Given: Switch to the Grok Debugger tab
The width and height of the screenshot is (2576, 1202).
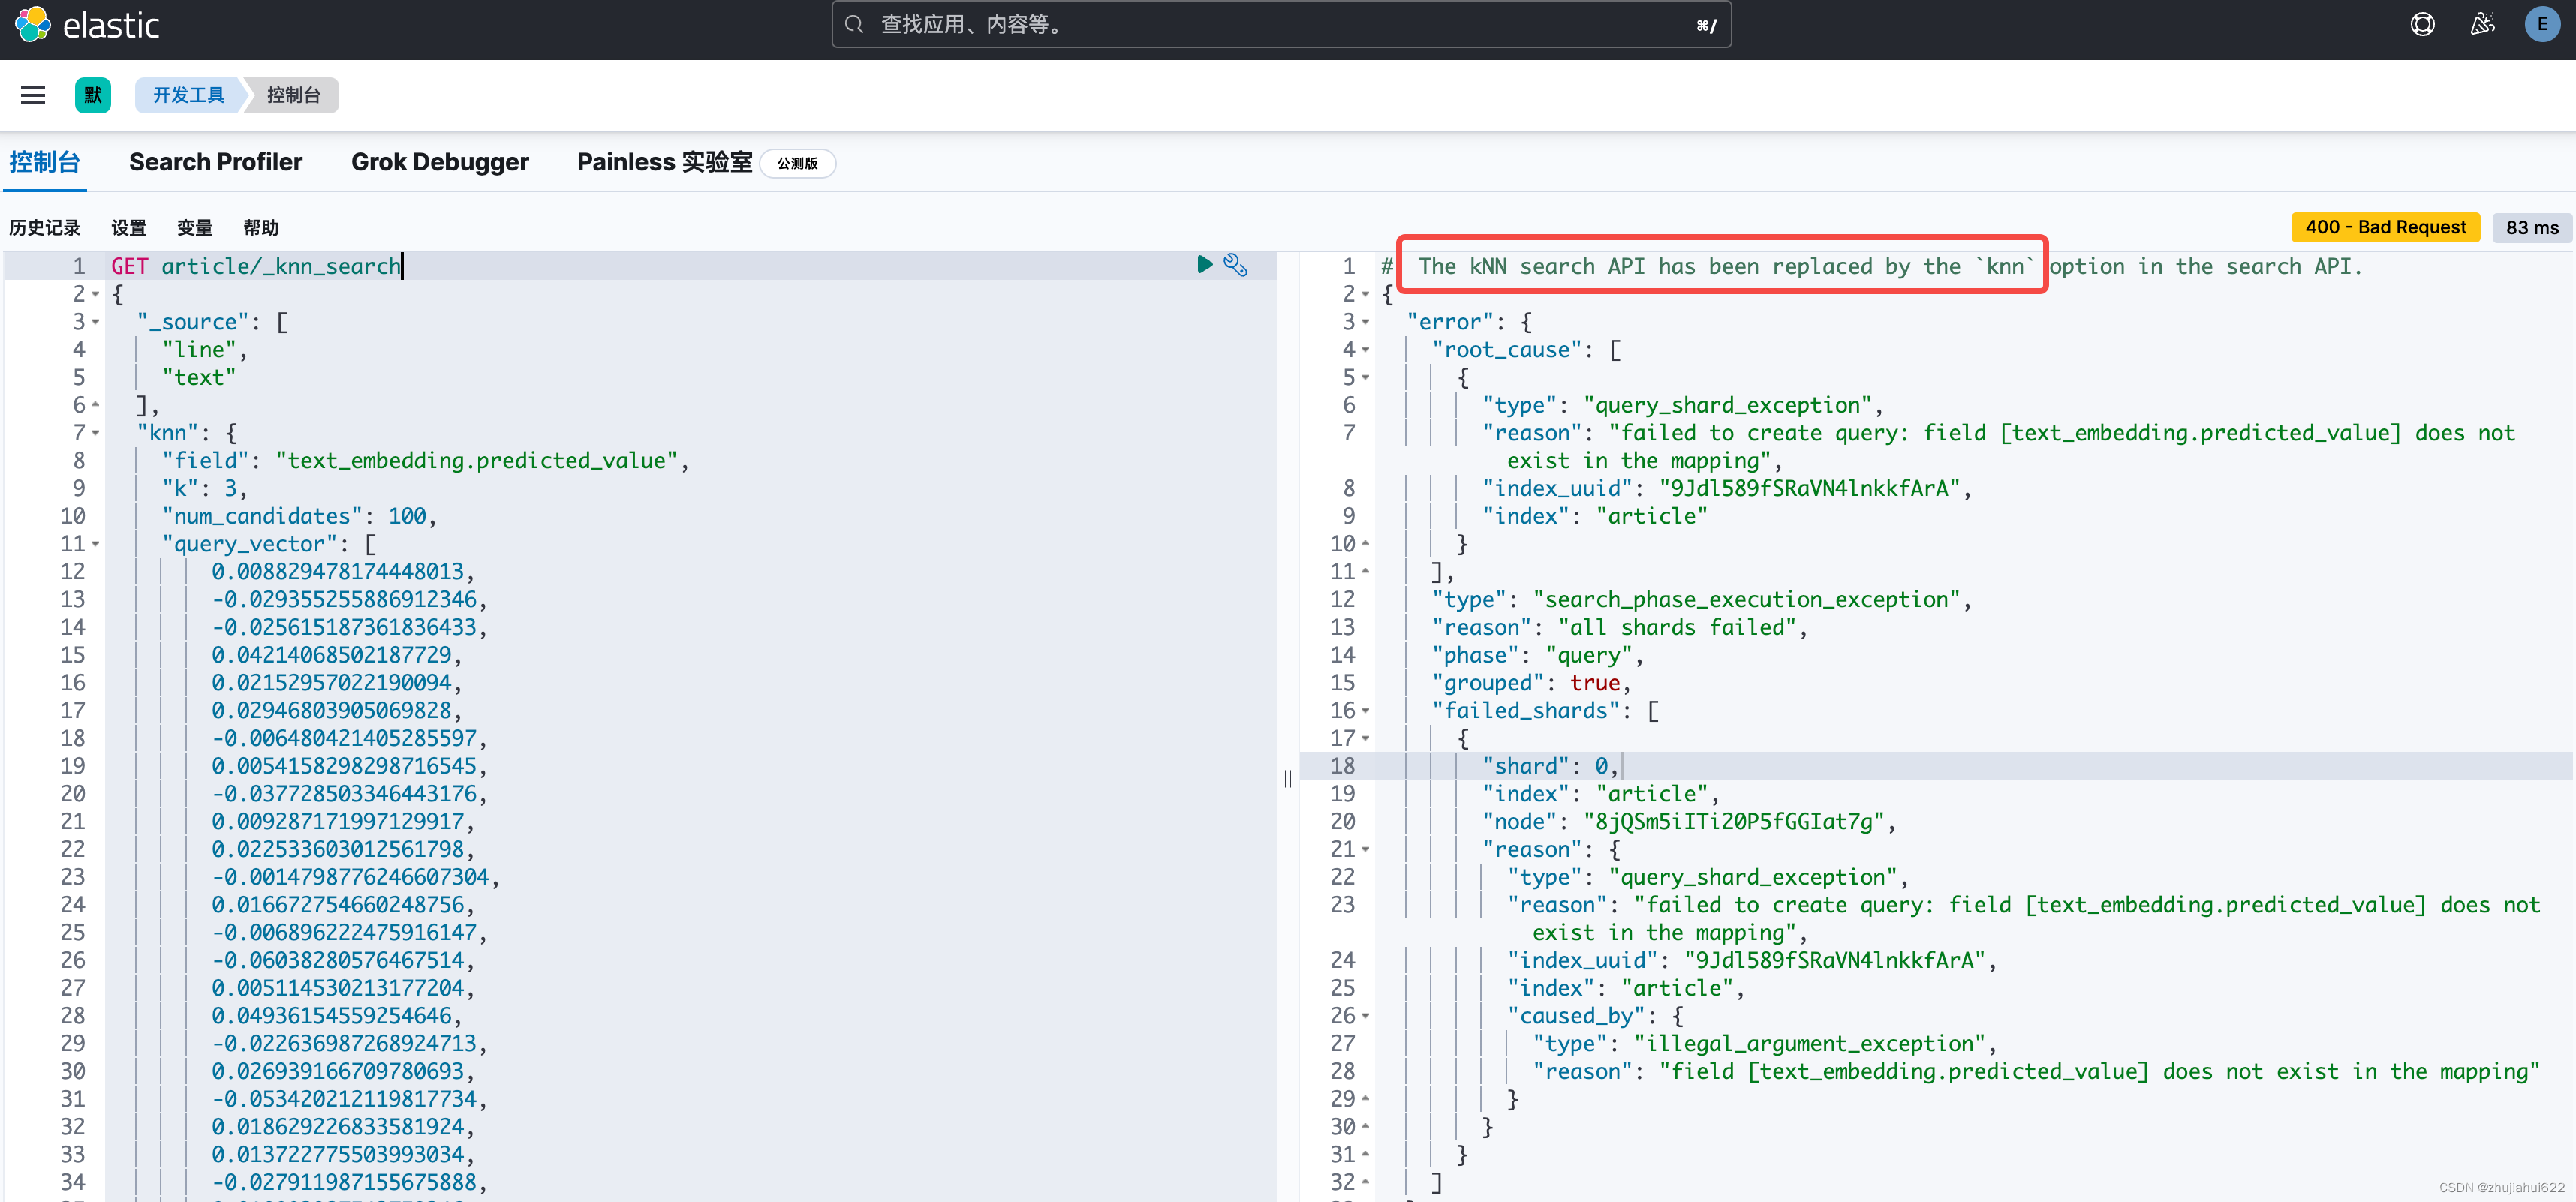Looking at the screenshot, I should 439,162.
